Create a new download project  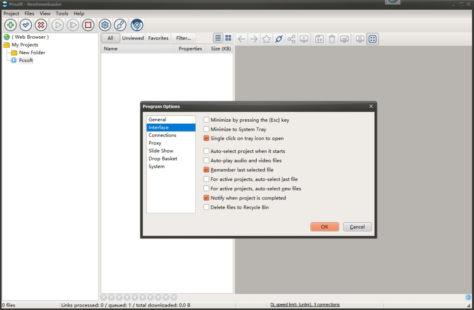[10, 24]
